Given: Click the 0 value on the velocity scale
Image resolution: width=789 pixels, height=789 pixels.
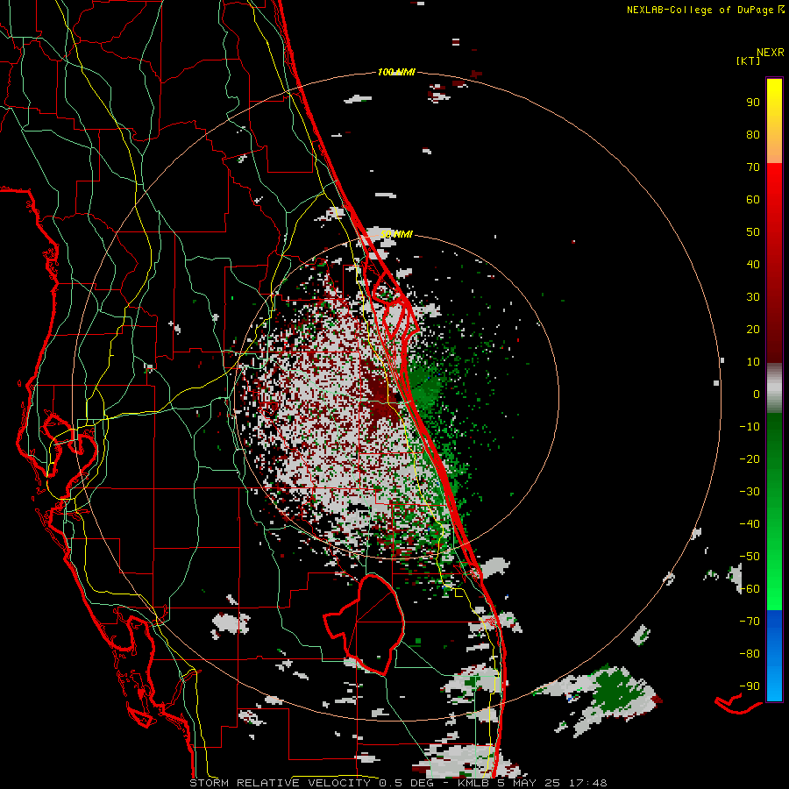Looking at the screenshot, I should click(757, 394).
